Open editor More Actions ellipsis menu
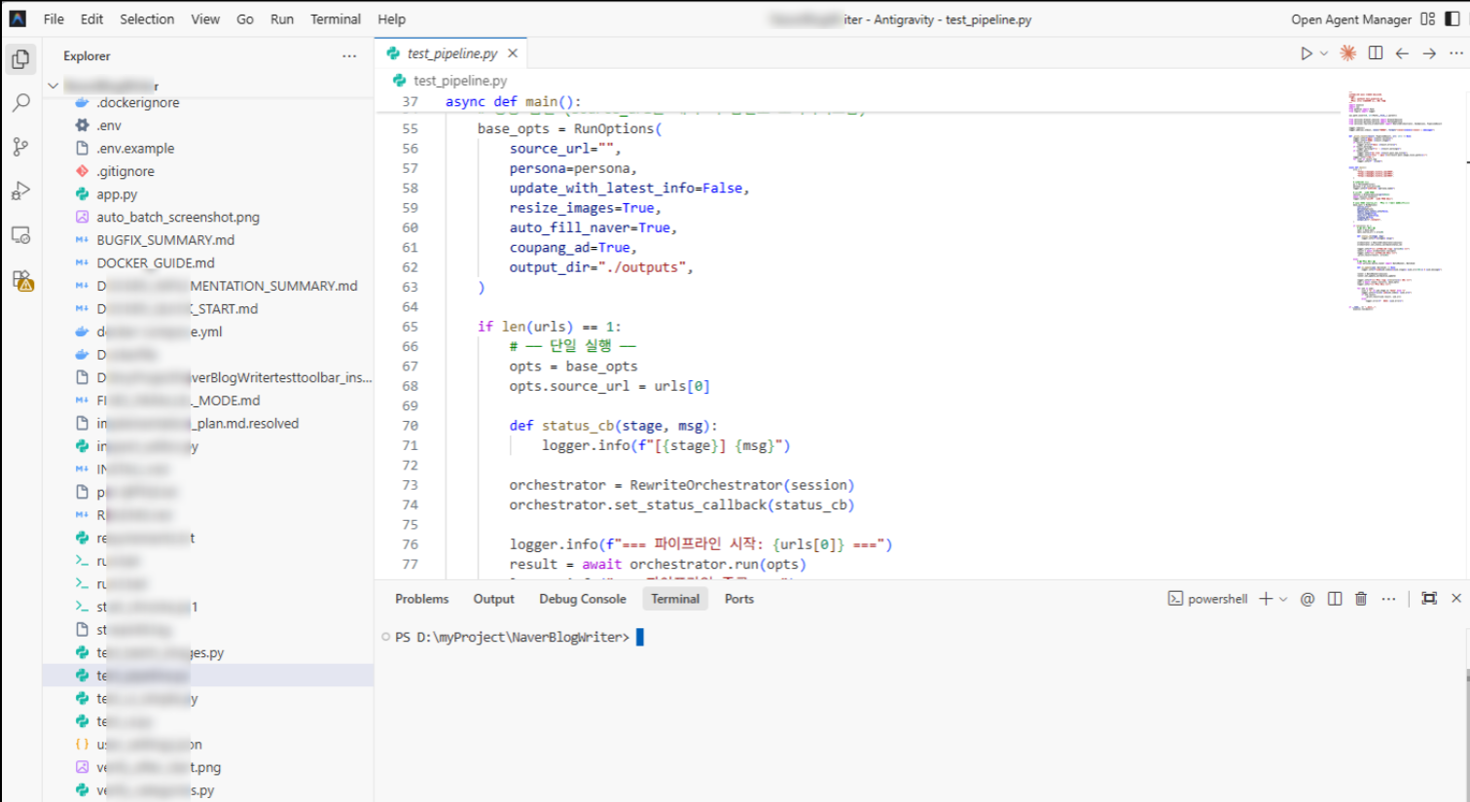Screen dimensions: 1470x802 pos(1455,53)
